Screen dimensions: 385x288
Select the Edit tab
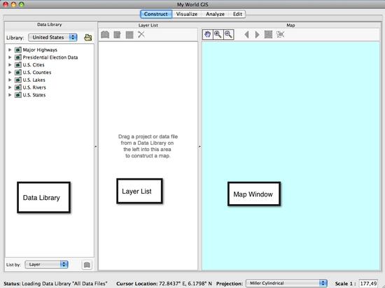[237, 14]
